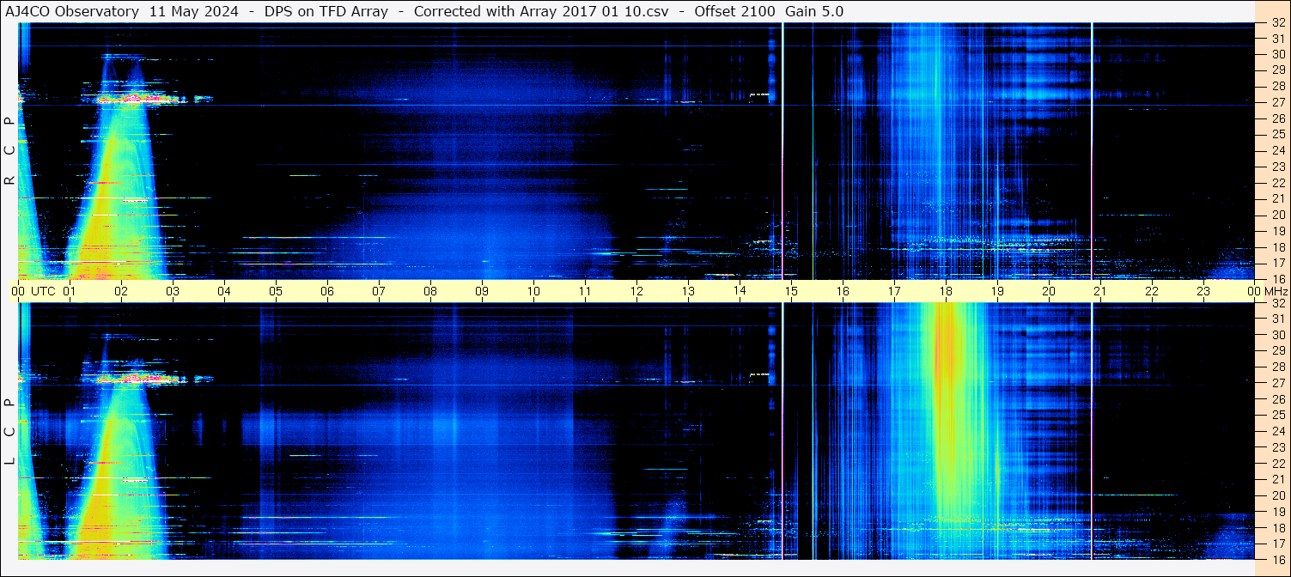
Task: Click the 22 MHz tick in LCP panel
Action: pyautogui.click(x=1277, y=463)
